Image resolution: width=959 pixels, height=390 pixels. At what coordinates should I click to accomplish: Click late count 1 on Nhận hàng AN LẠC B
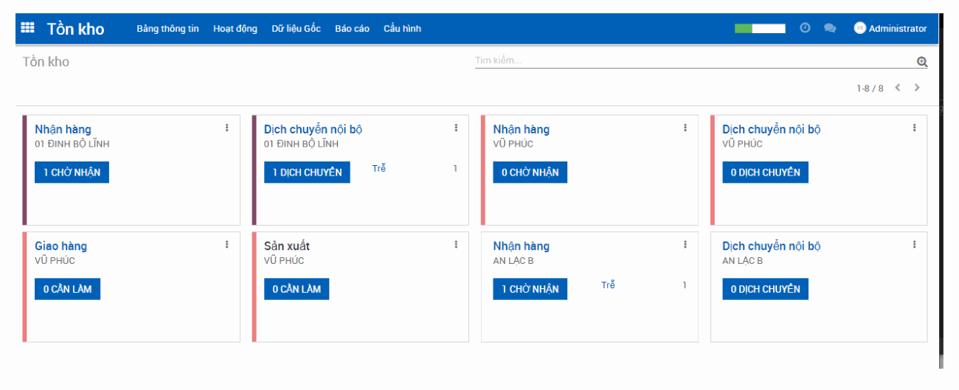point(684,285)
